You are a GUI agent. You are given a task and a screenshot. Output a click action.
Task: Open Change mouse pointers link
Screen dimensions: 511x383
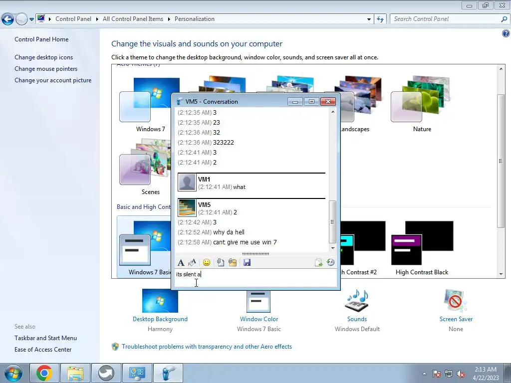[46, 69]
